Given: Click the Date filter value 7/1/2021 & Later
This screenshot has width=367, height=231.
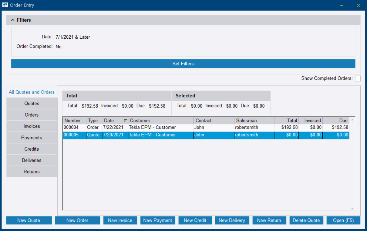Looking at the screenshot, I should click(x=73, y=37).
